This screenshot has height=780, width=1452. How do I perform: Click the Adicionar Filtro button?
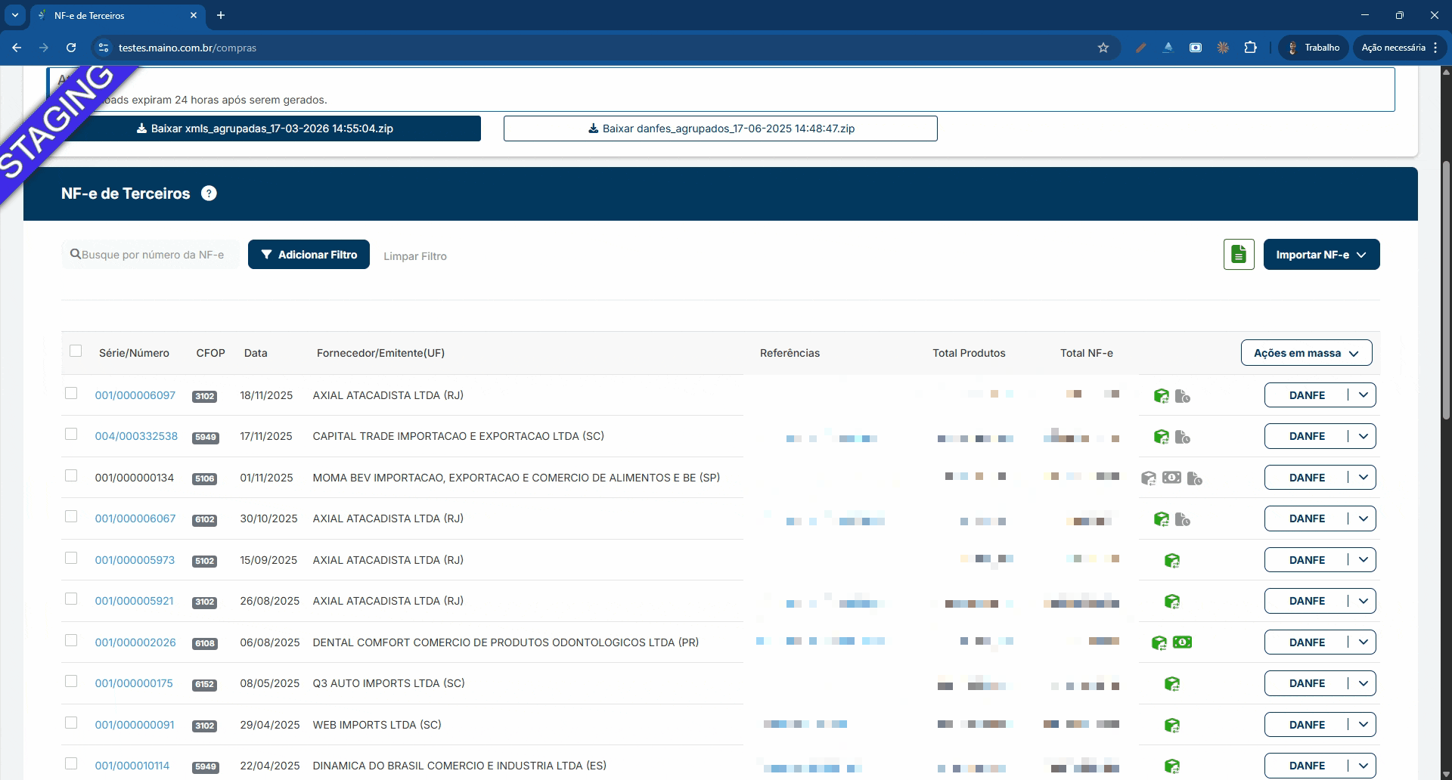coord(309,255)
